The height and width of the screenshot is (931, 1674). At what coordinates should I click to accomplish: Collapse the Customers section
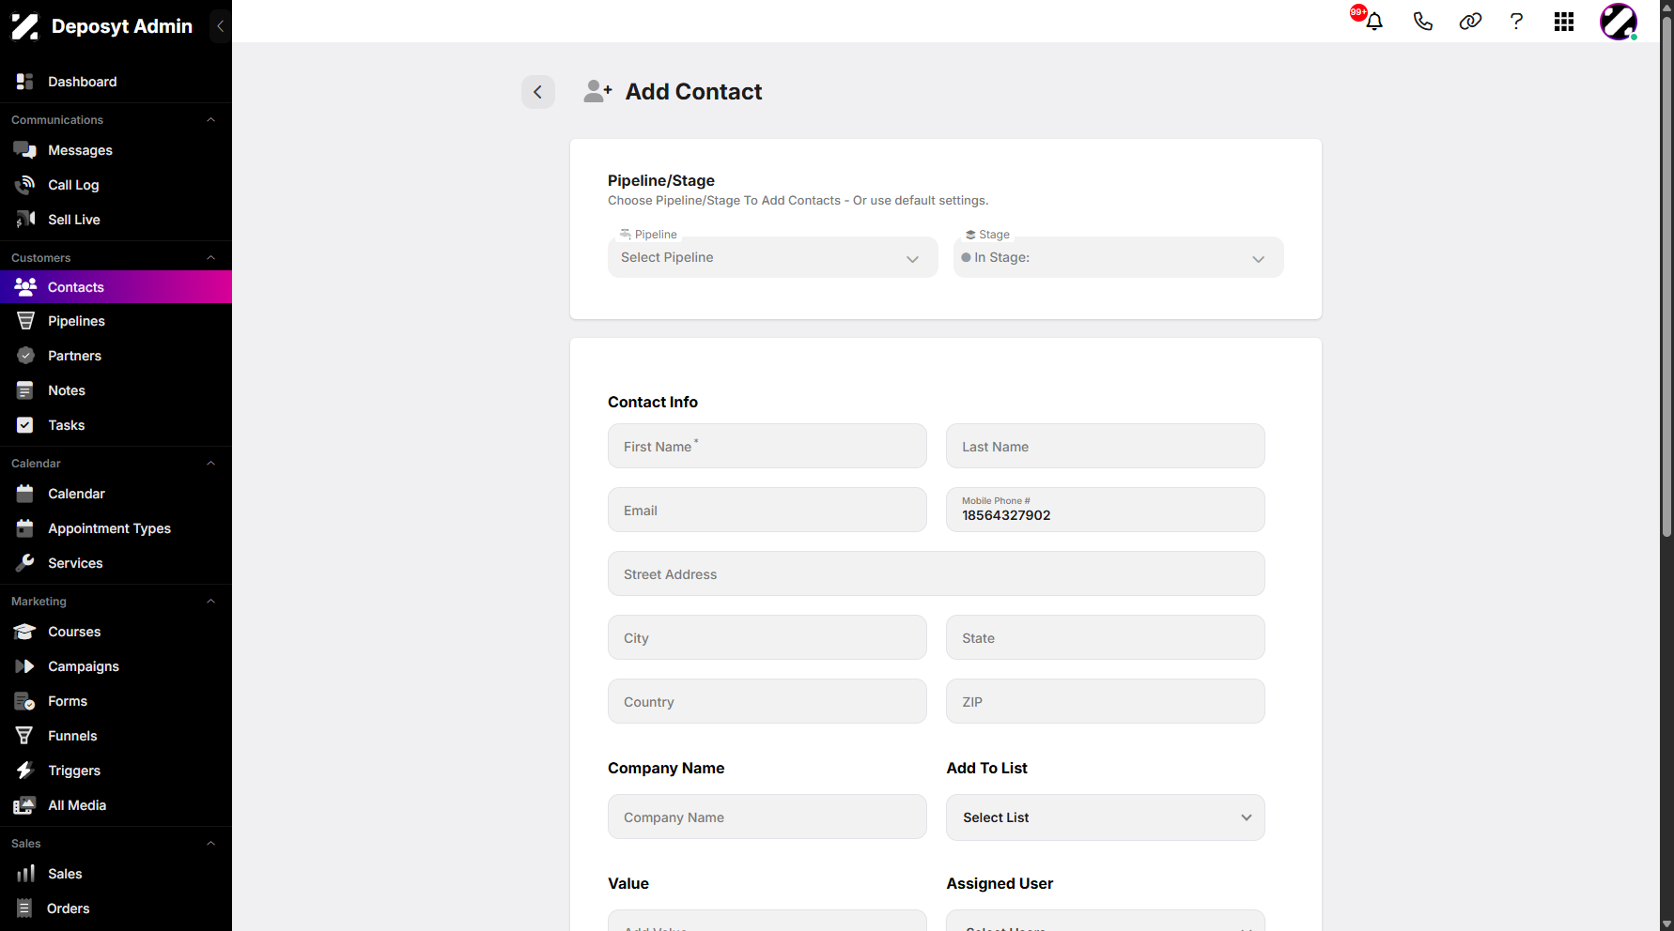pyautogui.click(x=211, y=258)
